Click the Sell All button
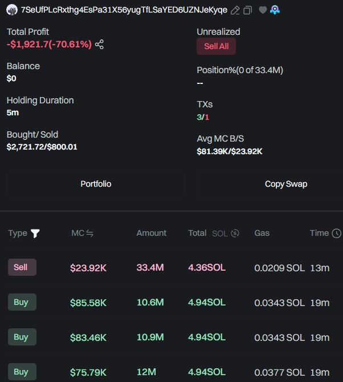 point(216,46)
